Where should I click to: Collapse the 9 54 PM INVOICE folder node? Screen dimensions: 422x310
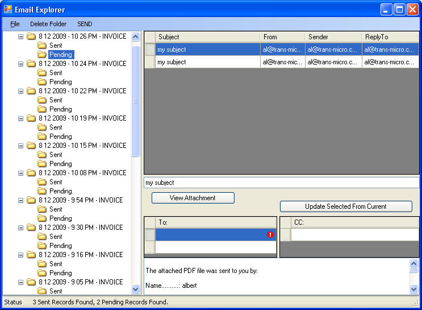(20, 200)
